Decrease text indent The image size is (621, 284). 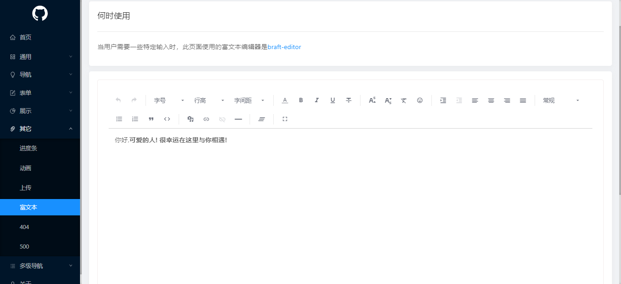point(459,100)
